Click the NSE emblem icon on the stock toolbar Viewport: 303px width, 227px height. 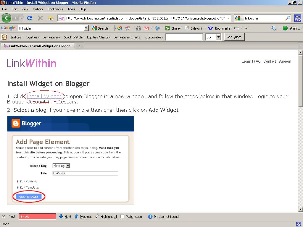pyautogui.click(x=4, y=37)
